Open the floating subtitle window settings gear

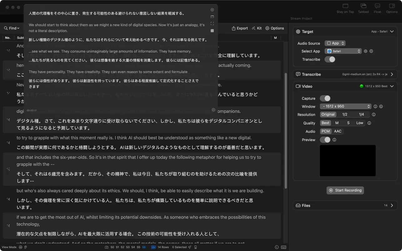pos(214,110)
